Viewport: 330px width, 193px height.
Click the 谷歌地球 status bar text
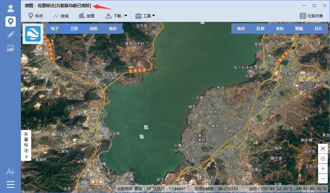(125, 188)
